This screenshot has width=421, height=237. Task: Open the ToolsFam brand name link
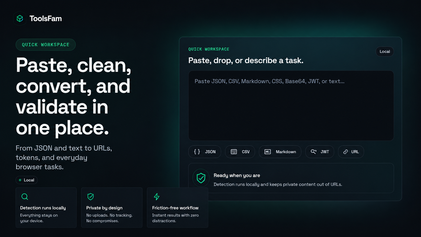pyautogui.click(x=46, y=18)
